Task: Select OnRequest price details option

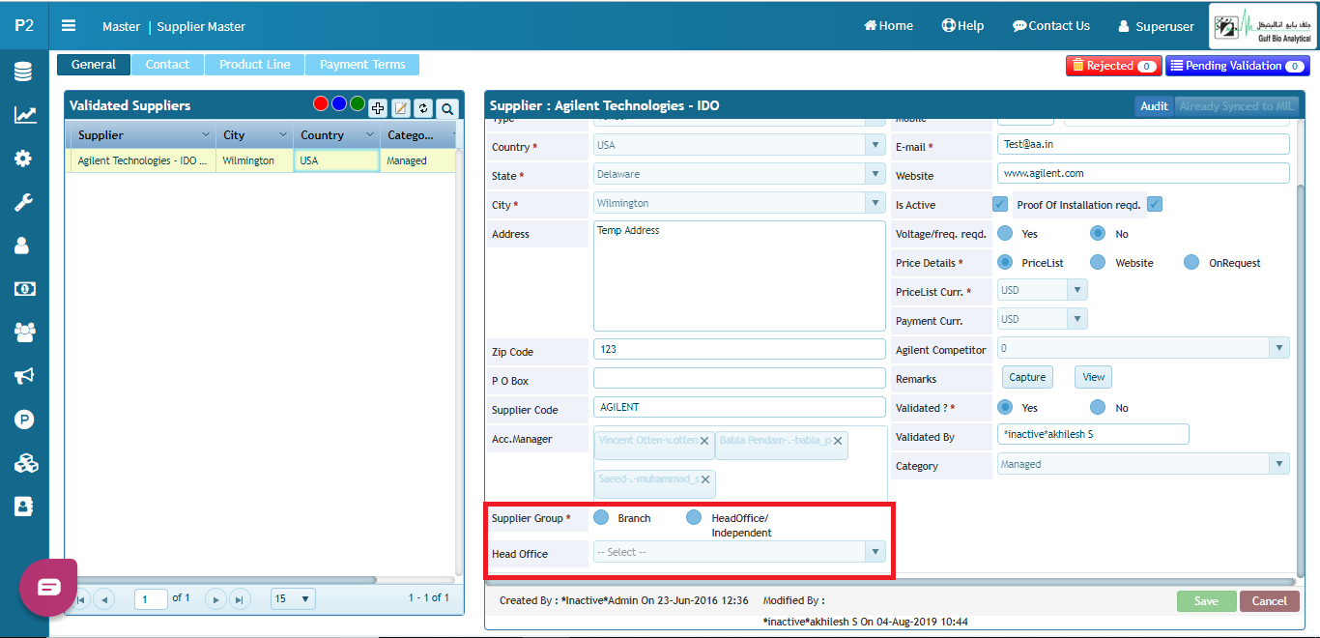Action: pos(1191,262)
